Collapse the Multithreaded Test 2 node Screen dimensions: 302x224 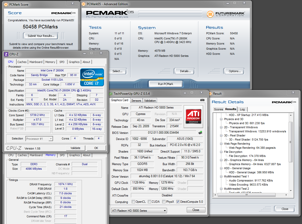221,189
